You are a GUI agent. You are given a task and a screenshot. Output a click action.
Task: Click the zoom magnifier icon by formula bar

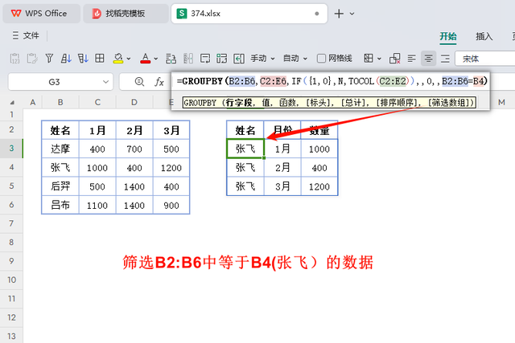click(139, 82)
